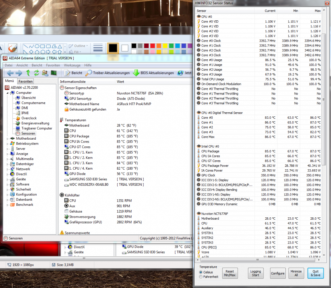Click the green up-arrow toolbar icon
Image resolution: width=331 pixels, height=288 pixels.
(28, 73)
